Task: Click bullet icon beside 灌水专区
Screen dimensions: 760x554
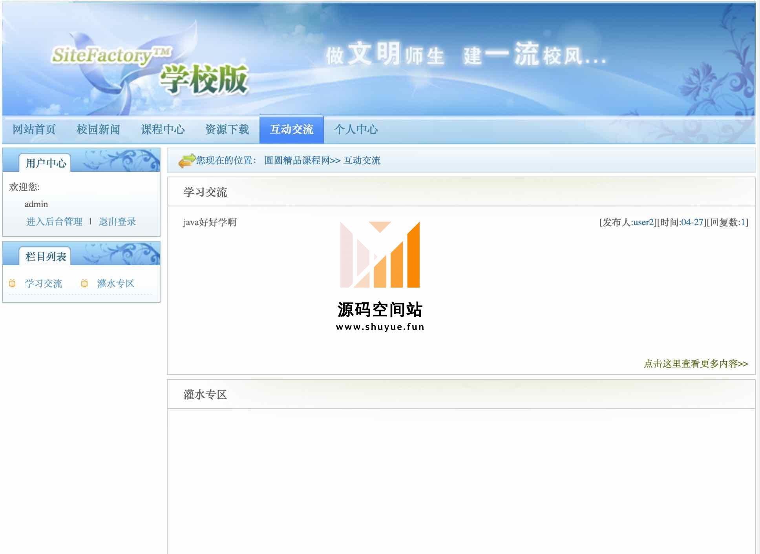Action: pos(84,283)
